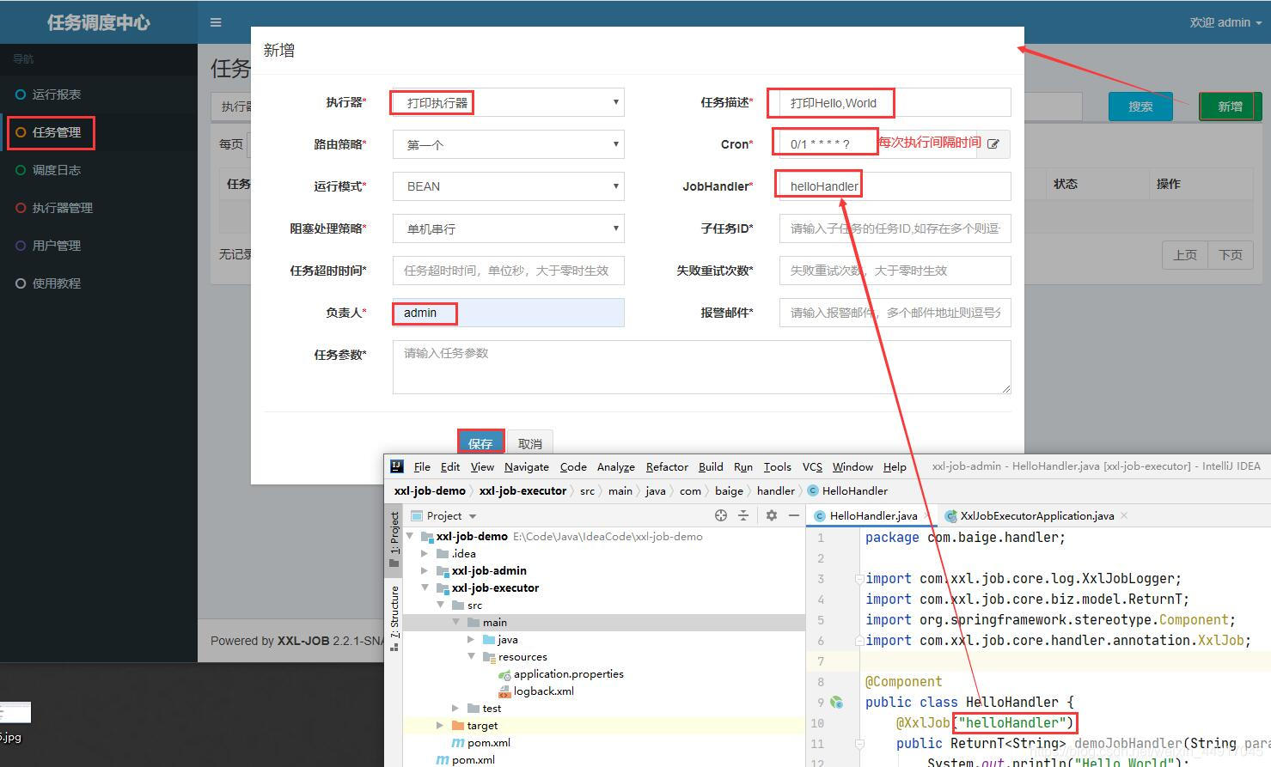This screenshot has width=1271, height=767.
Task: Click the 上页 previous page button
Action: (1185, 254)
